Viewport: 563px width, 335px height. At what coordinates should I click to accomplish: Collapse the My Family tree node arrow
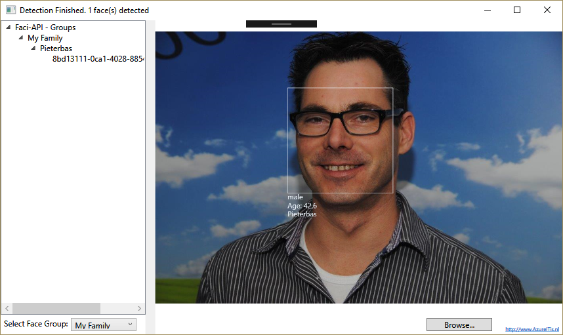pyautogui.click(x=20, y=38)
